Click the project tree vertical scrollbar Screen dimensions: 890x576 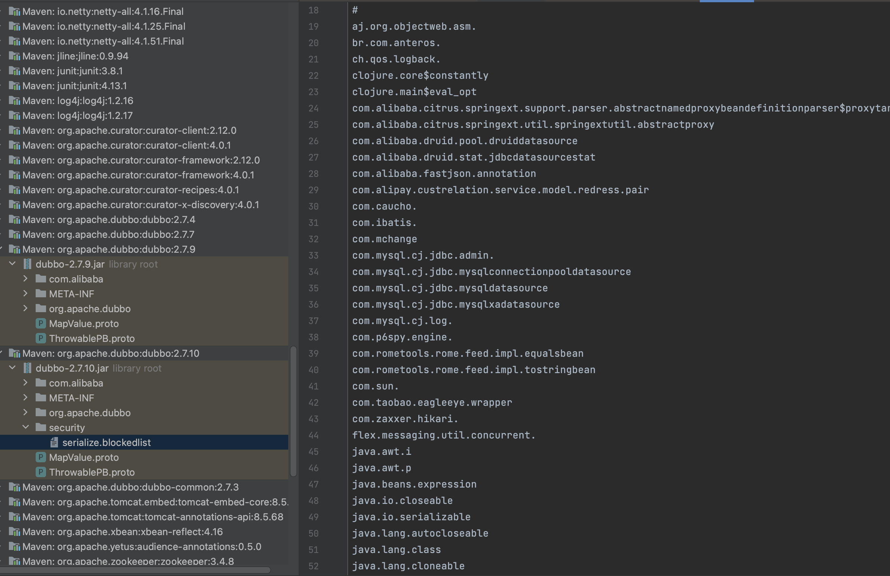pyautogui.click(x=293, y=411)
